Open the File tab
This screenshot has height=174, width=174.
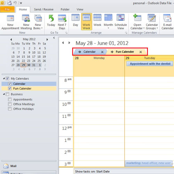[x=7, y=9]
